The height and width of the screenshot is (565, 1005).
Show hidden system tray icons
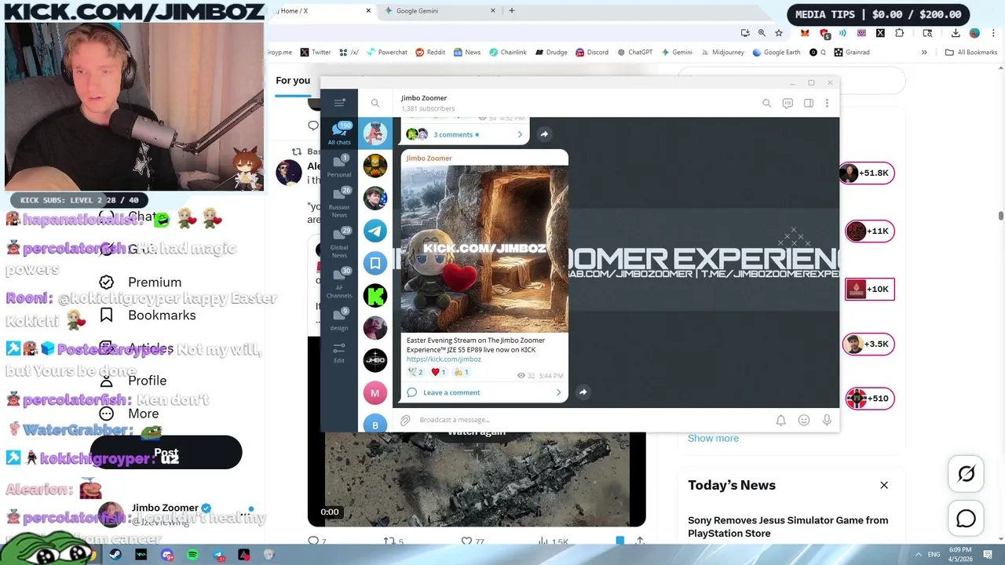pos(919,555)
